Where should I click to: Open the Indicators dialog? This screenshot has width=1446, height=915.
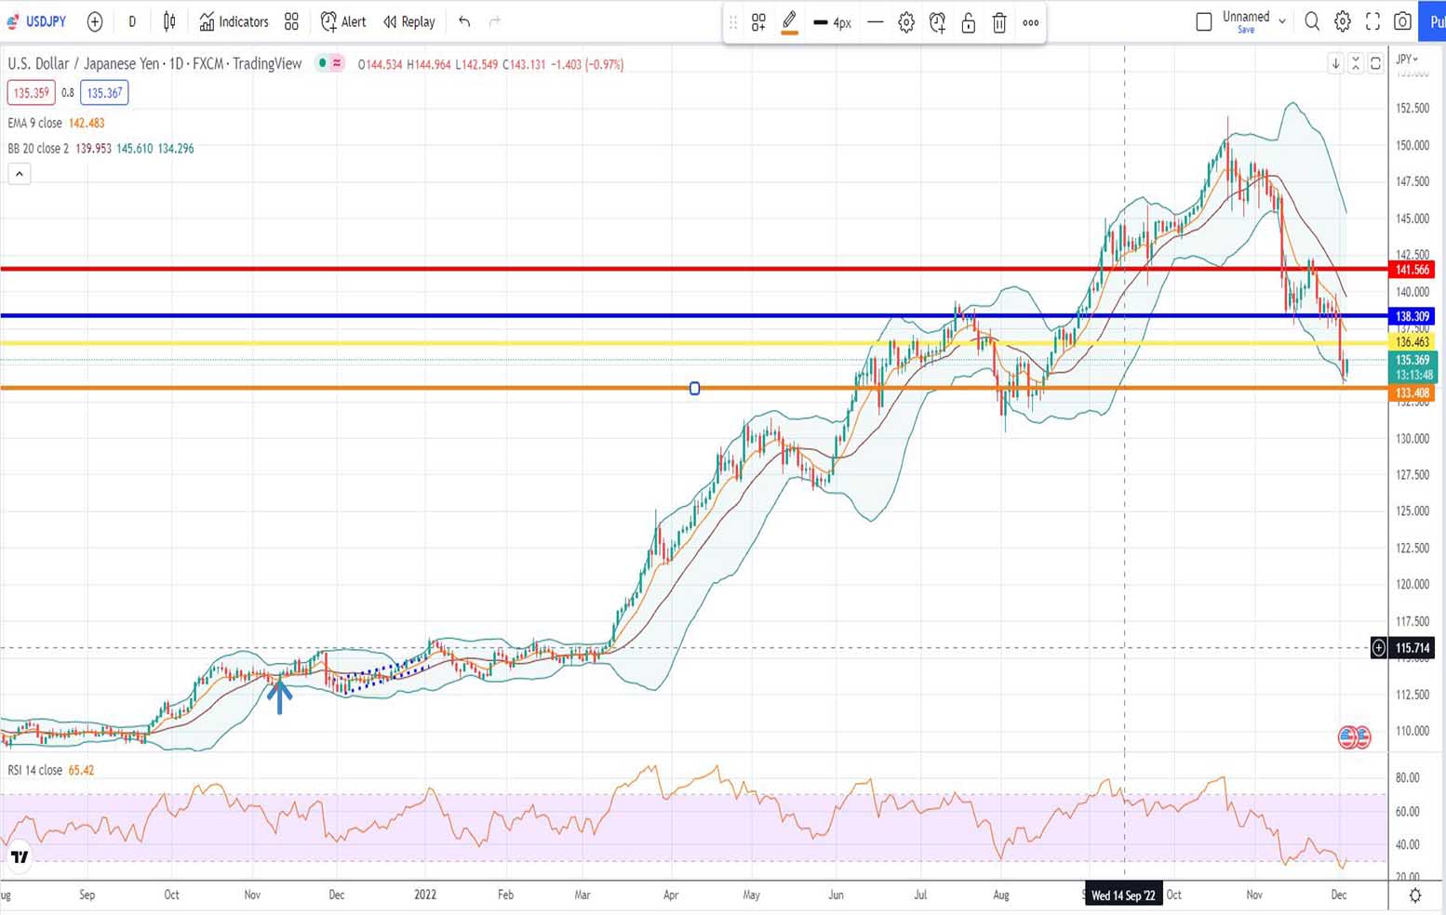click(234, 21)
